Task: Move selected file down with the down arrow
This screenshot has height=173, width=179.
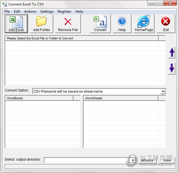Action: (x=172, y=69)
